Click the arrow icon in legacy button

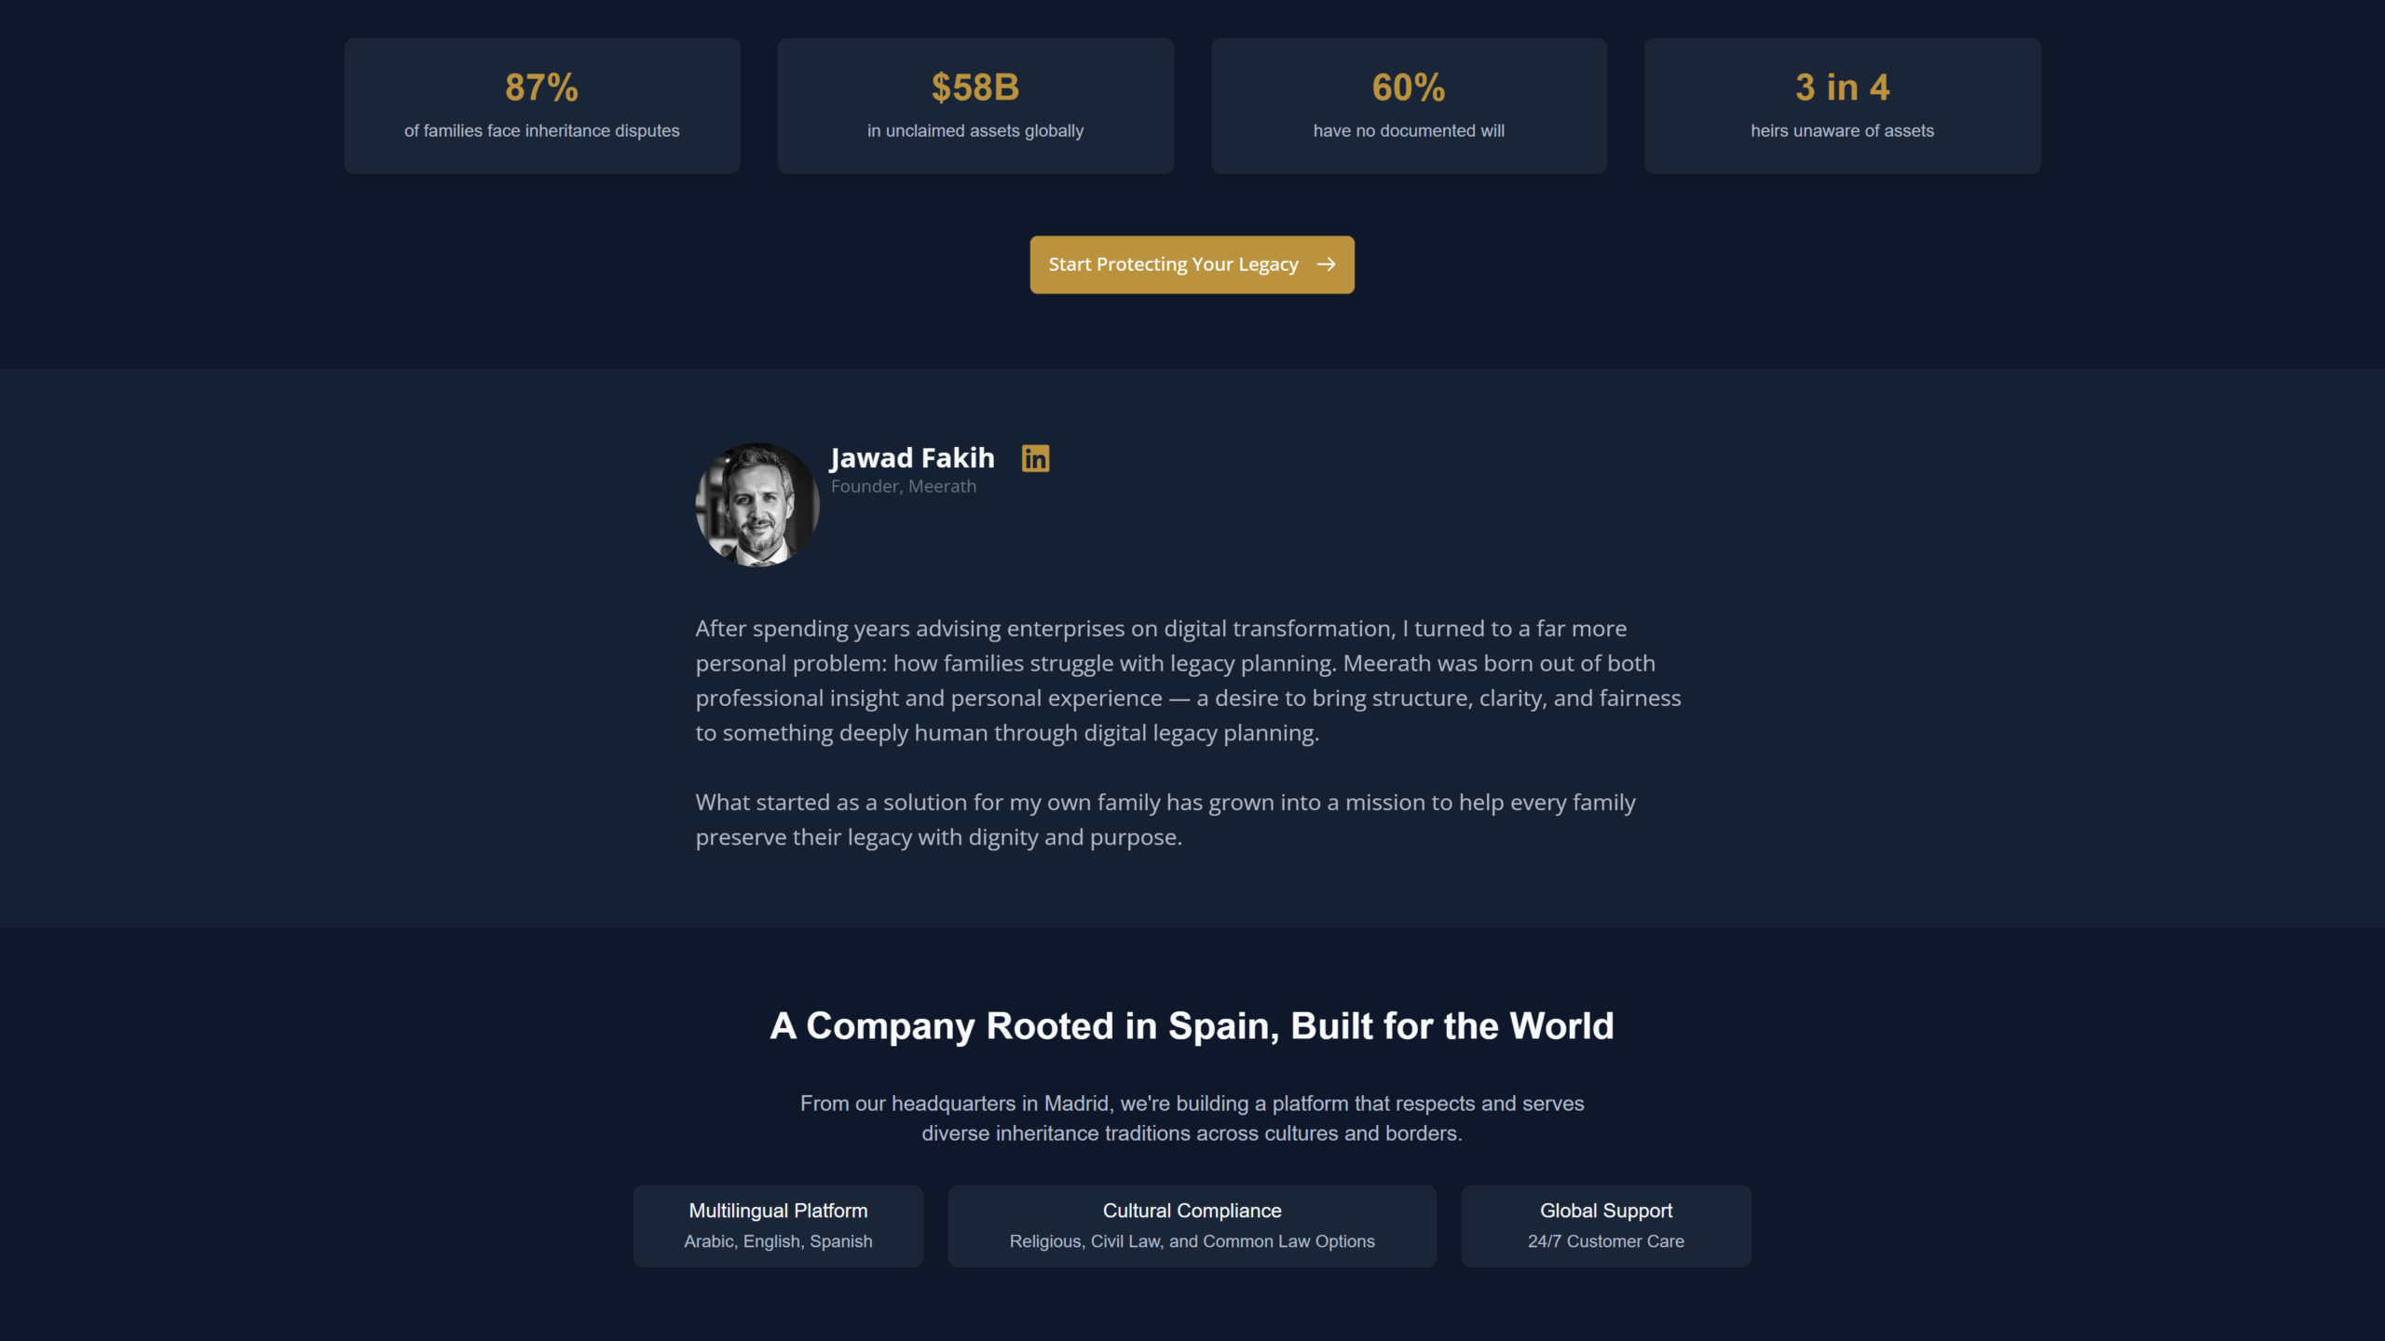[1326, 264]
